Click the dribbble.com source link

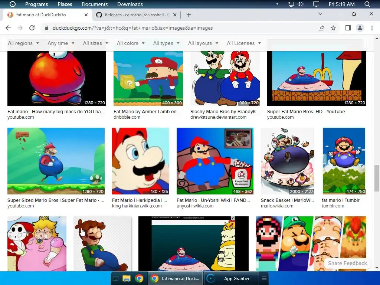pos(127,117)
